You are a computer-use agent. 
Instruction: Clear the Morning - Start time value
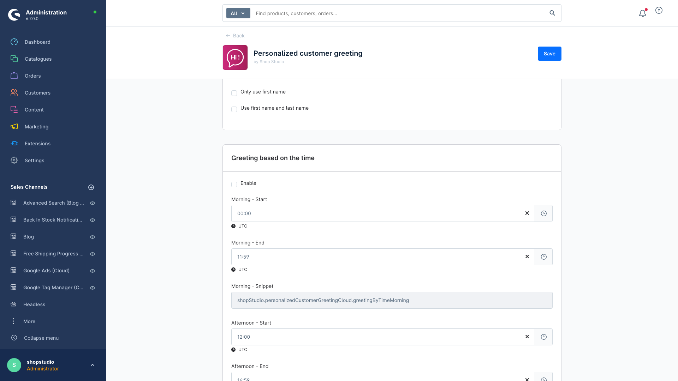click(527, 213)
